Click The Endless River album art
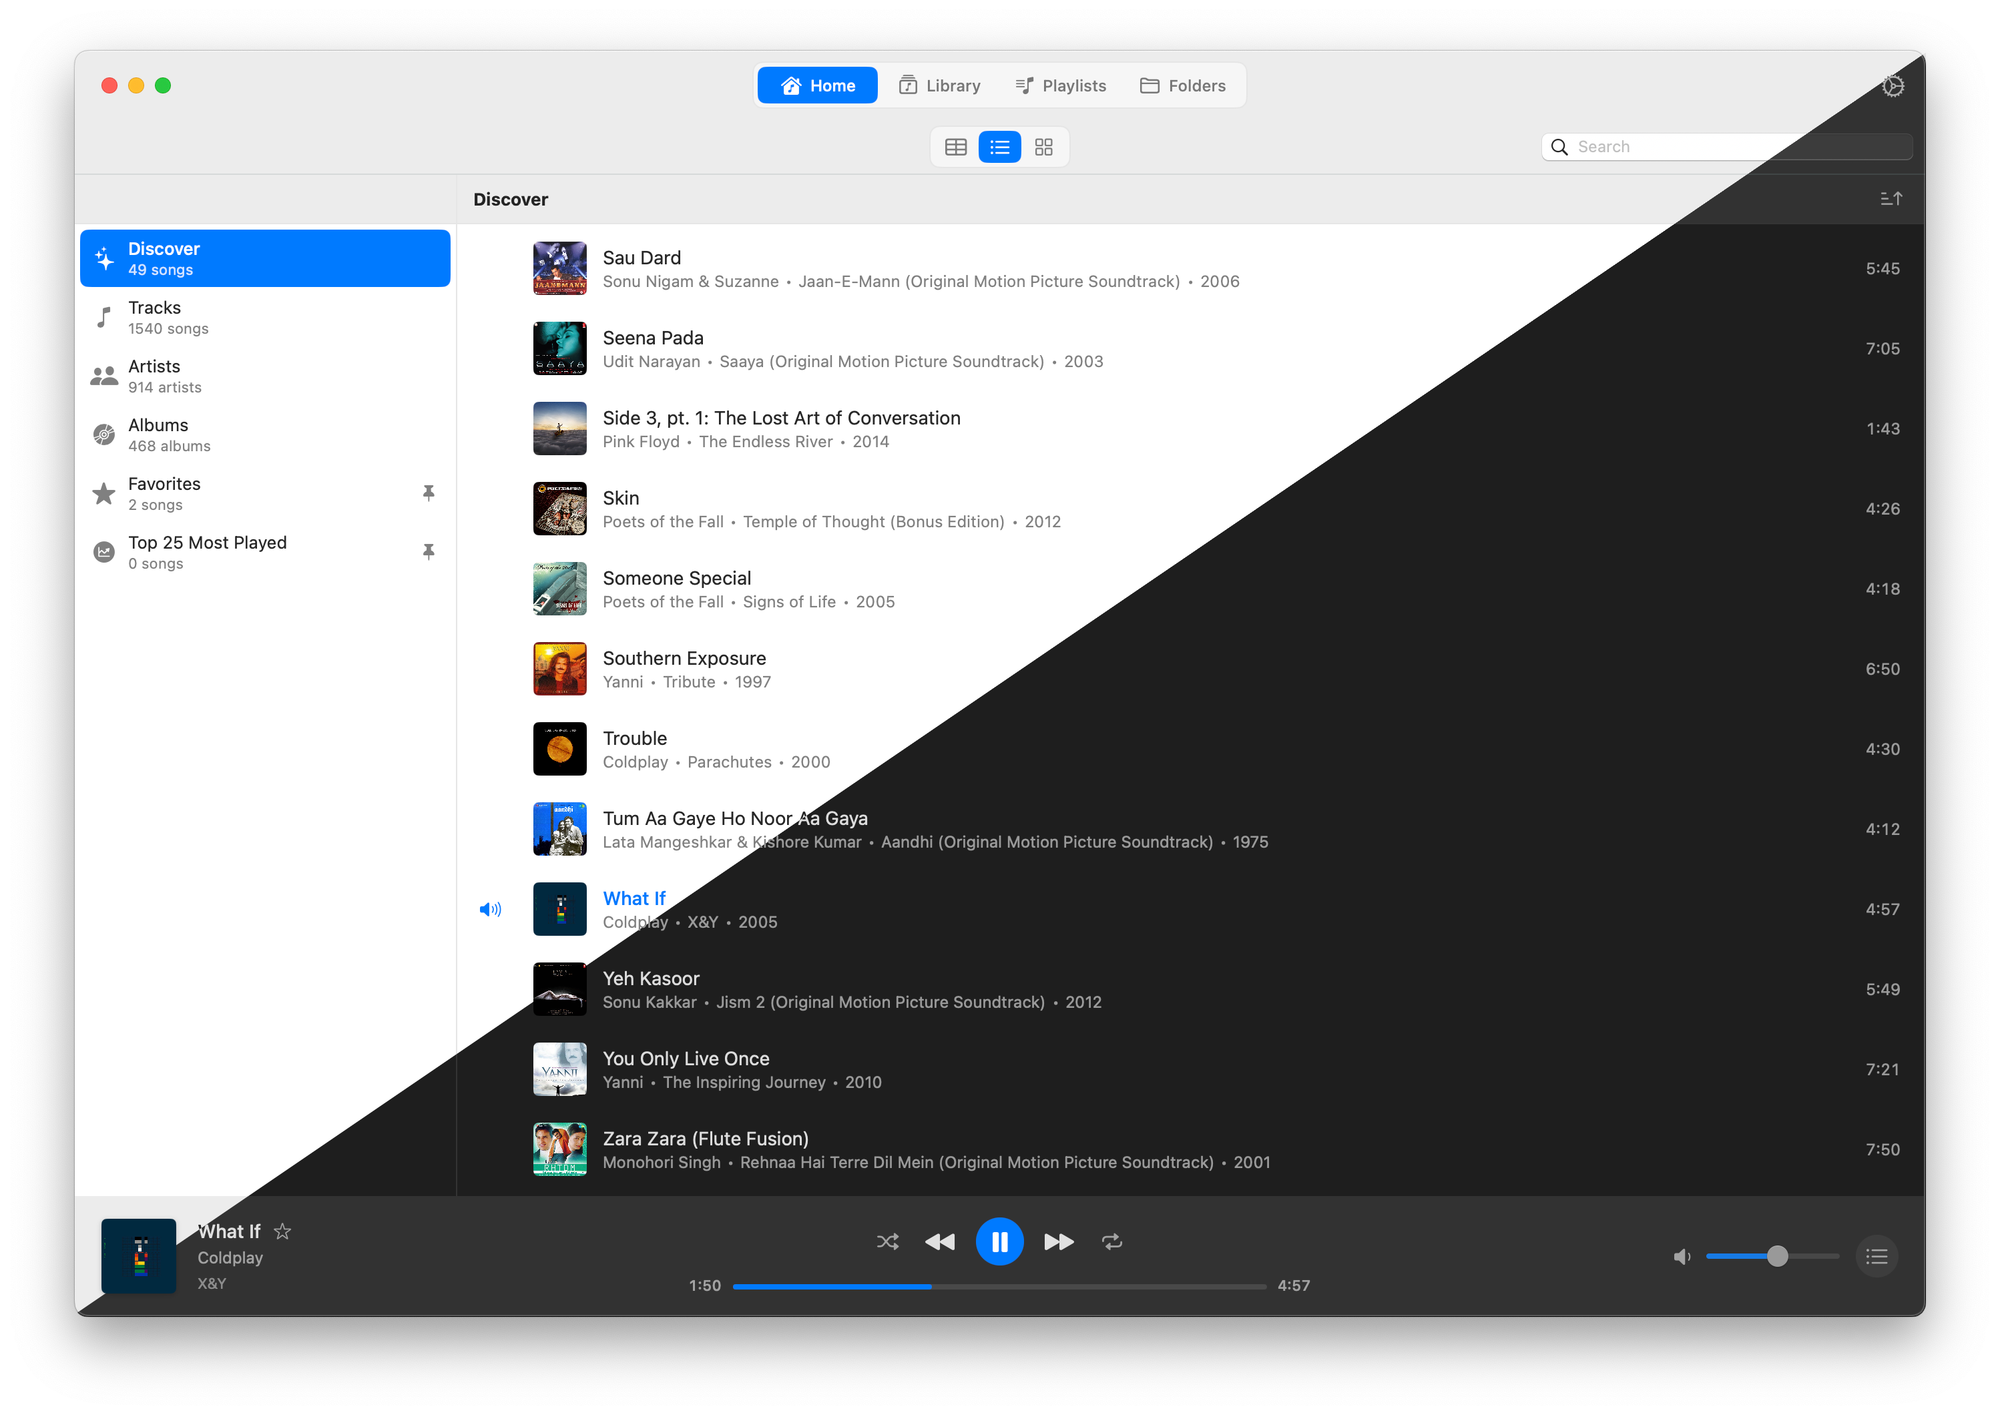2000x1415 pixels. 559,429
